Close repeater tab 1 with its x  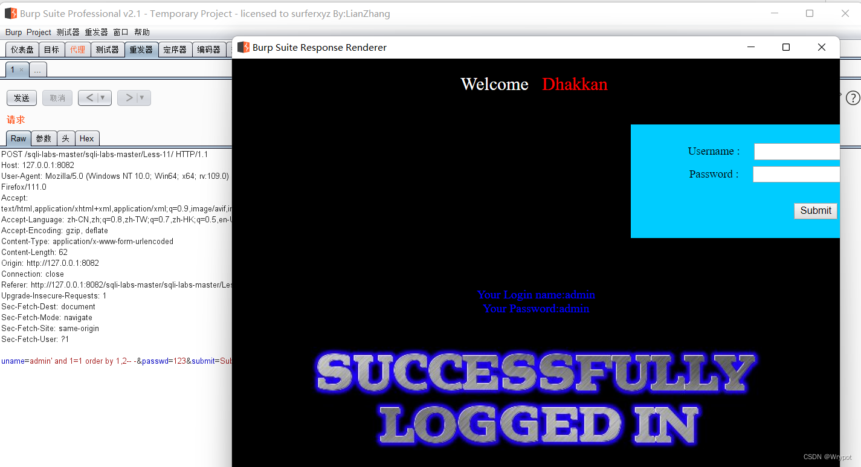point(21,70)
